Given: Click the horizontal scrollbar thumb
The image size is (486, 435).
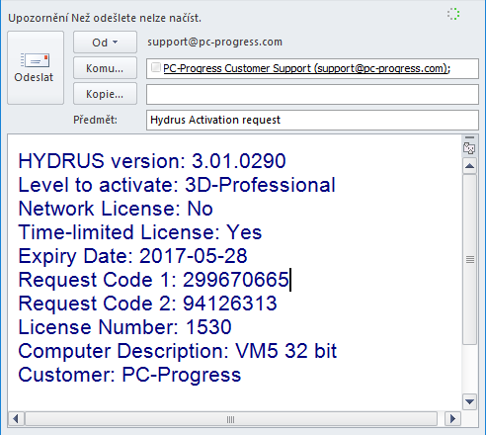Looking at the screenshot, I should click(x=231, y=419).
